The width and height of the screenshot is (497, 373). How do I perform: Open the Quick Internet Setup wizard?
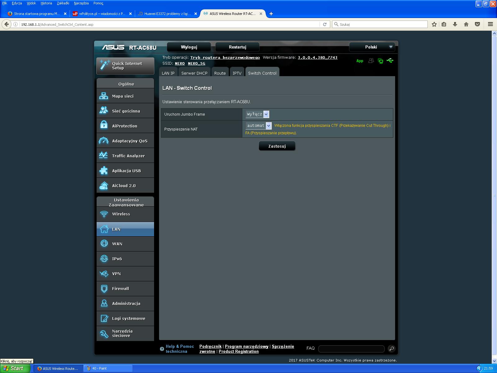pyautogui.click(x=125, y=66)
